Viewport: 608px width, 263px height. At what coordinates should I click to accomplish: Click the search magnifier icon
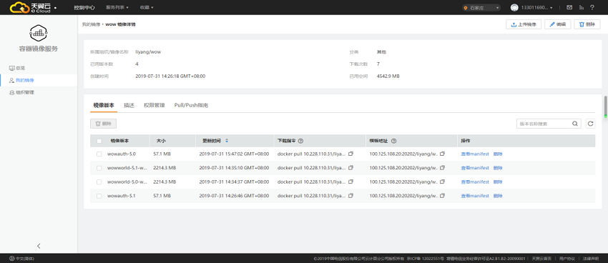pyautogui.click(x=575, y=124)
